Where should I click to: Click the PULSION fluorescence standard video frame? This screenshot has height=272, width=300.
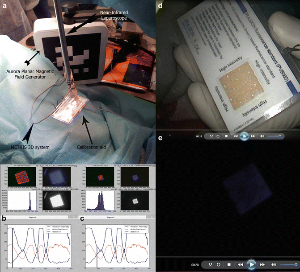coord(228,65)
